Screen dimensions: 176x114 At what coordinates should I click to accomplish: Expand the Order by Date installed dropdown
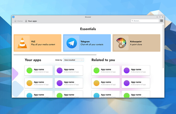pyautogui.click(x=73, y=60)
